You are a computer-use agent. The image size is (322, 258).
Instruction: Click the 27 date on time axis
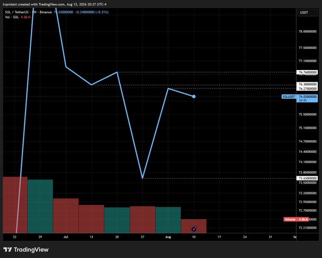[x=143, y=237]
